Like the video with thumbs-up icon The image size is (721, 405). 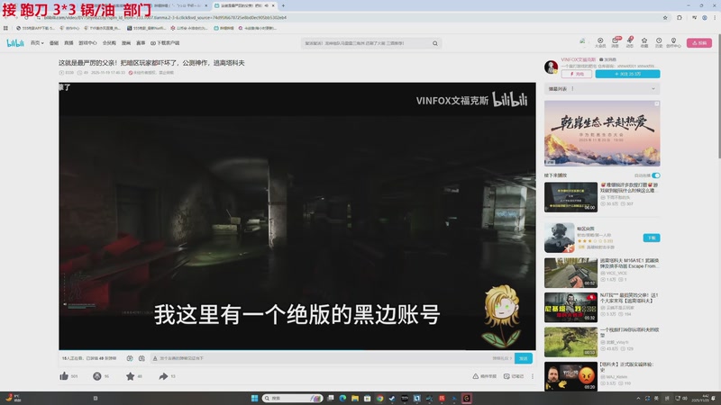(64, 376)
